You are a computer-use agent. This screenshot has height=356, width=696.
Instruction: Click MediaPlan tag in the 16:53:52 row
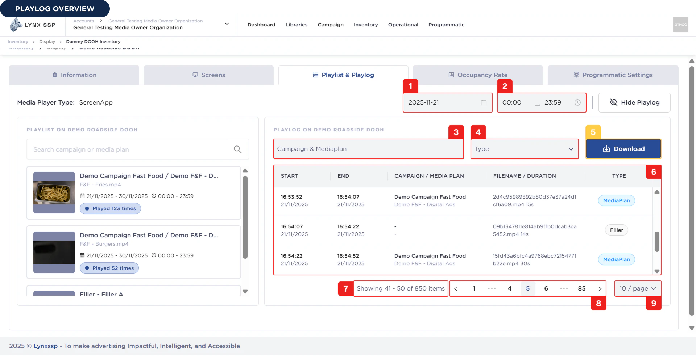pos(616,200)
